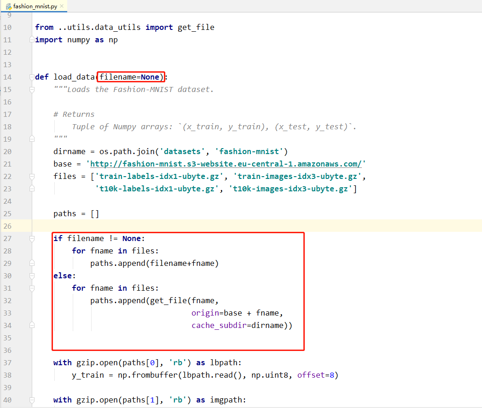The image size is (482, 408).
Task: Click 't10k-labels-idx1-ubyte.gz' string
Action: pyautogui.click(x=157, y=189)
